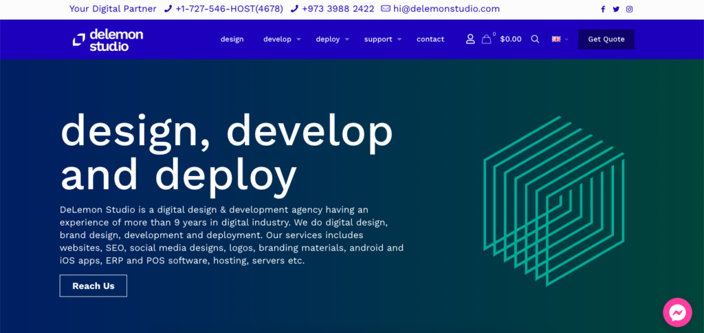Click the 'Your Digital Partner' text
Viewport: 704px width, 333px height.
[113, 9]
